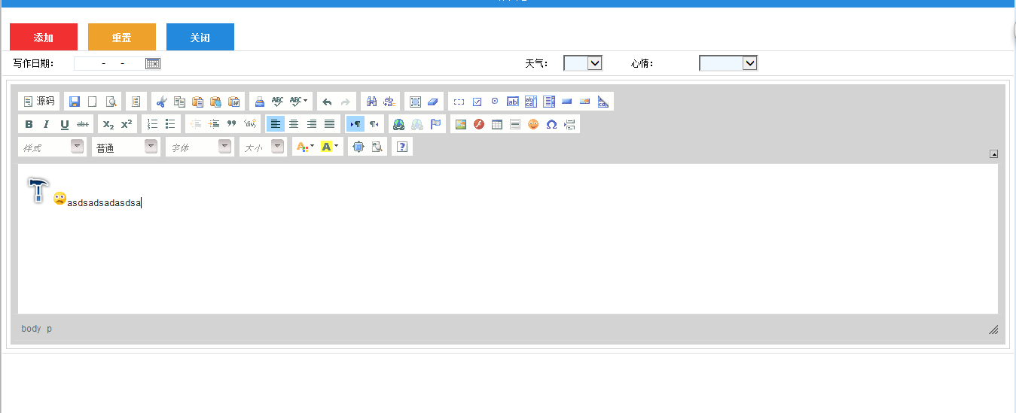Insert a Text Field form element
Screen dimensions: 1016x413
coord(513,102)
